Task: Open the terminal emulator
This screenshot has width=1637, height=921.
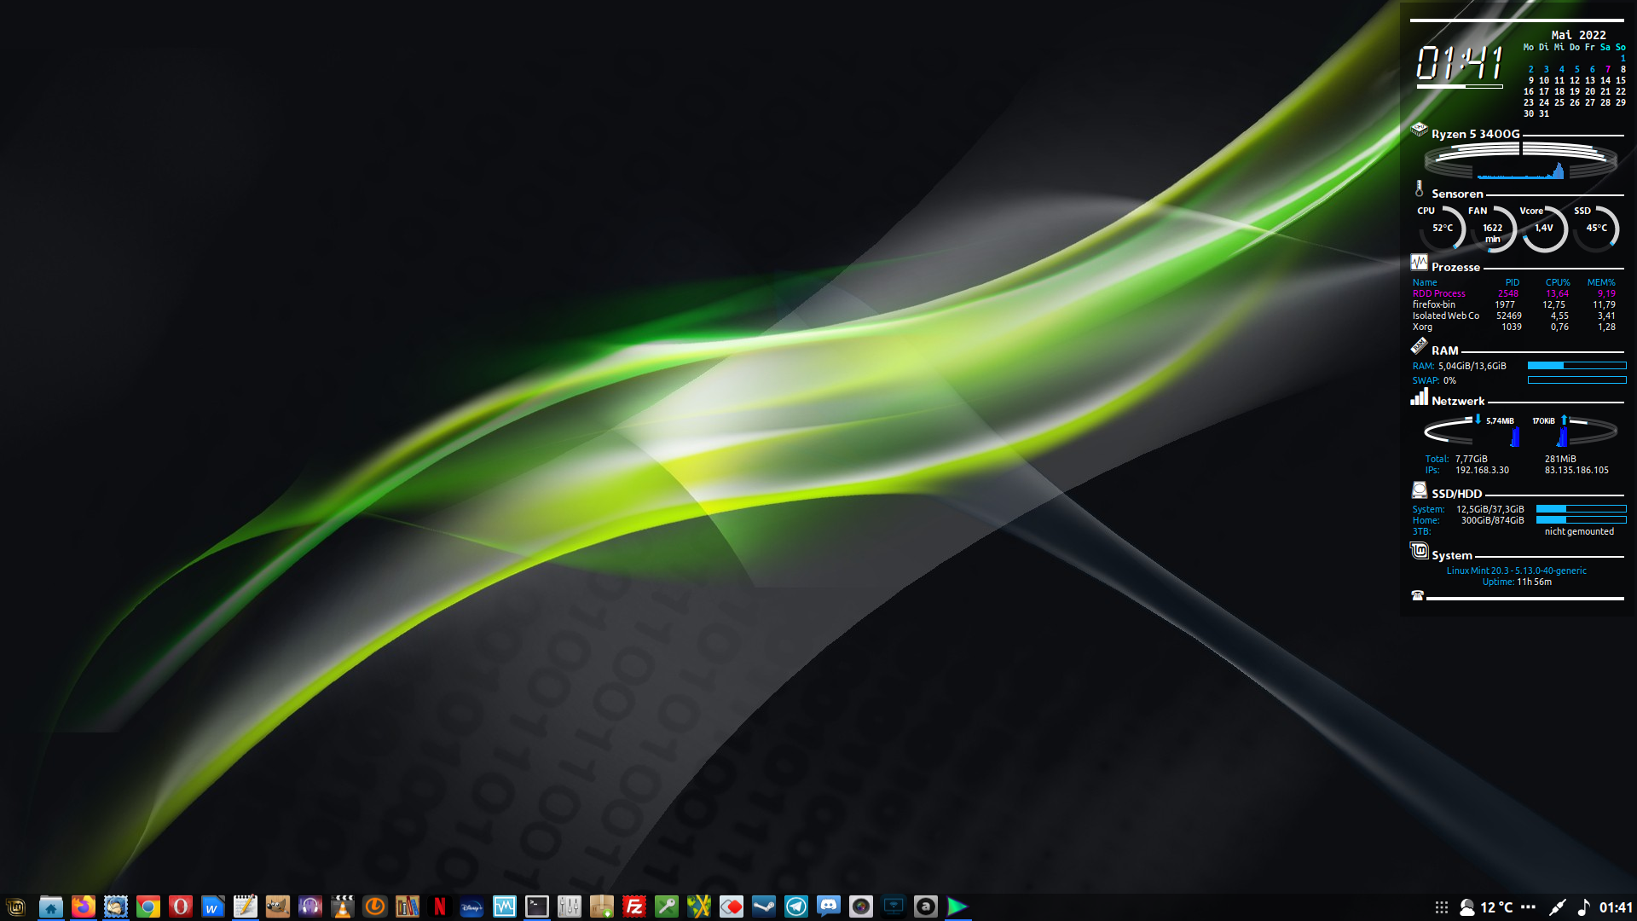Action: (537, 907)
